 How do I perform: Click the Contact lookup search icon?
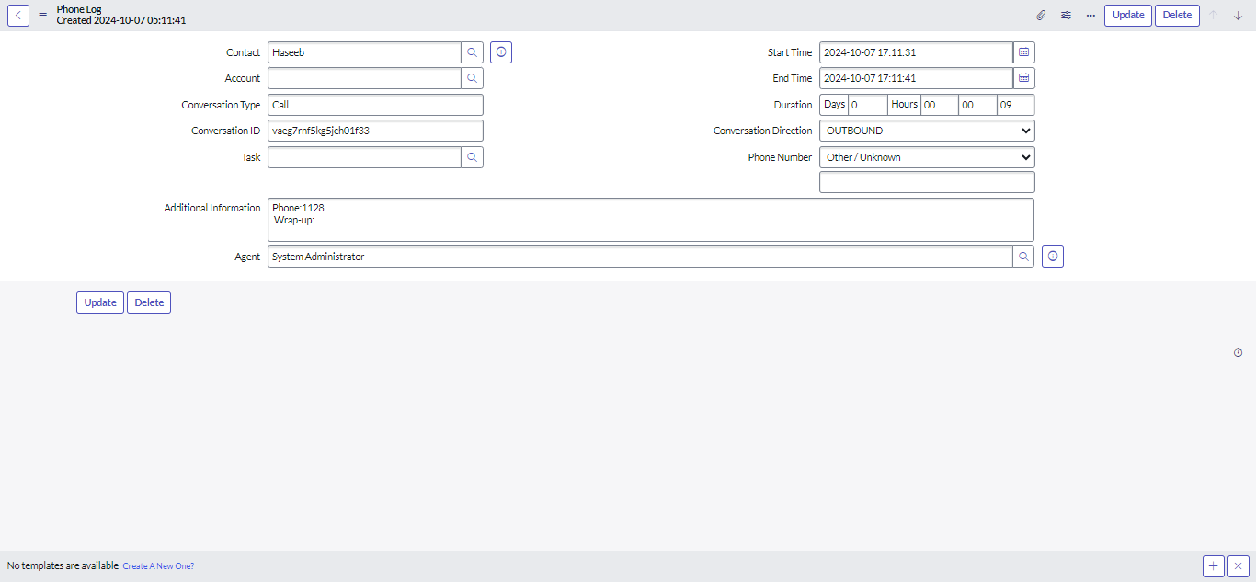click(x=472, y=52)
